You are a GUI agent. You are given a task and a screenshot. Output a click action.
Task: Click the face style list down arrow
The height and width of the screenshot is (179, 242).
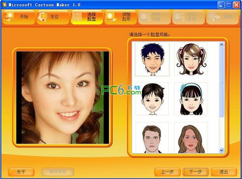pos(221,150)
